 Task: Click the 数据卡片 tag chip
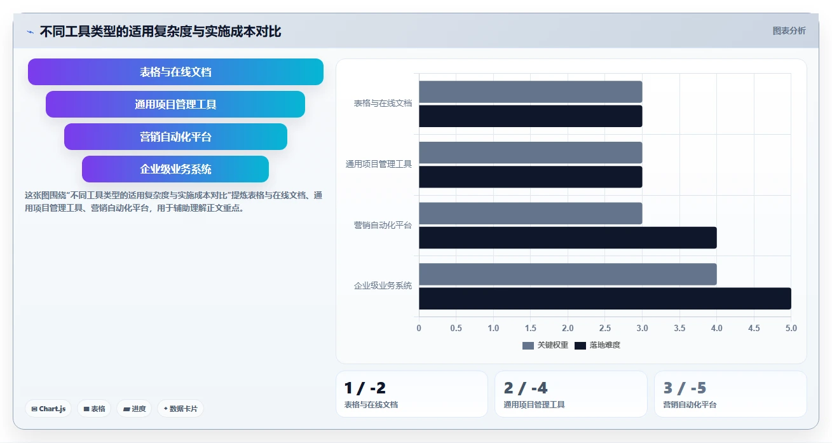pyautogui.click(x=181, y=409)
